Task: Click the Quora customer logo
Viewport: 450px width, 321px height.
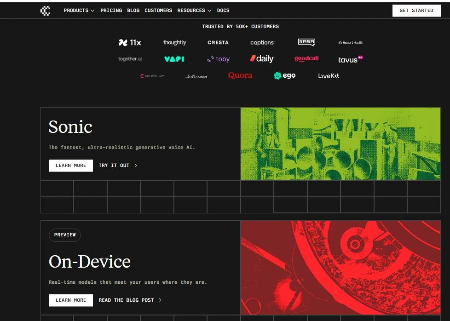Action: [x=240, y=75]
